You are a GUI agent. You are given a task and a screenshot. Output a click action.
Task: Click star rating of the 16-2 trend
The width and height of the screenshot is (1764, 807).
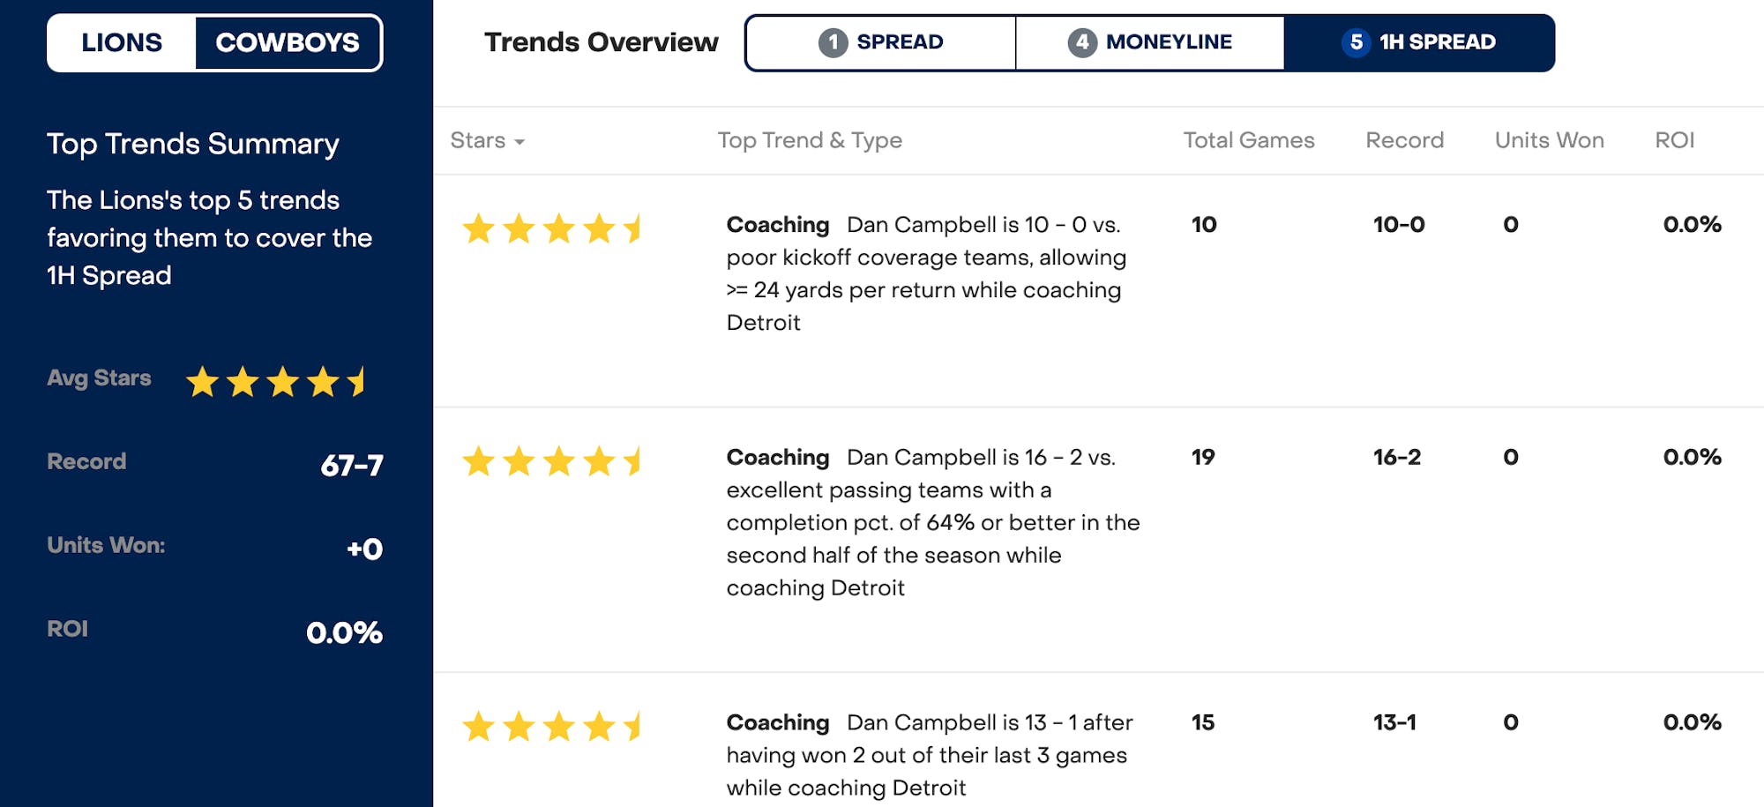552,461
